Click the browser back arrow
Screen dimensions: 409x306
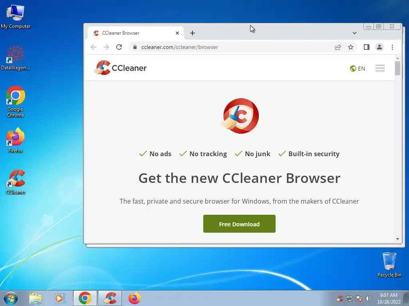[93, 47]
